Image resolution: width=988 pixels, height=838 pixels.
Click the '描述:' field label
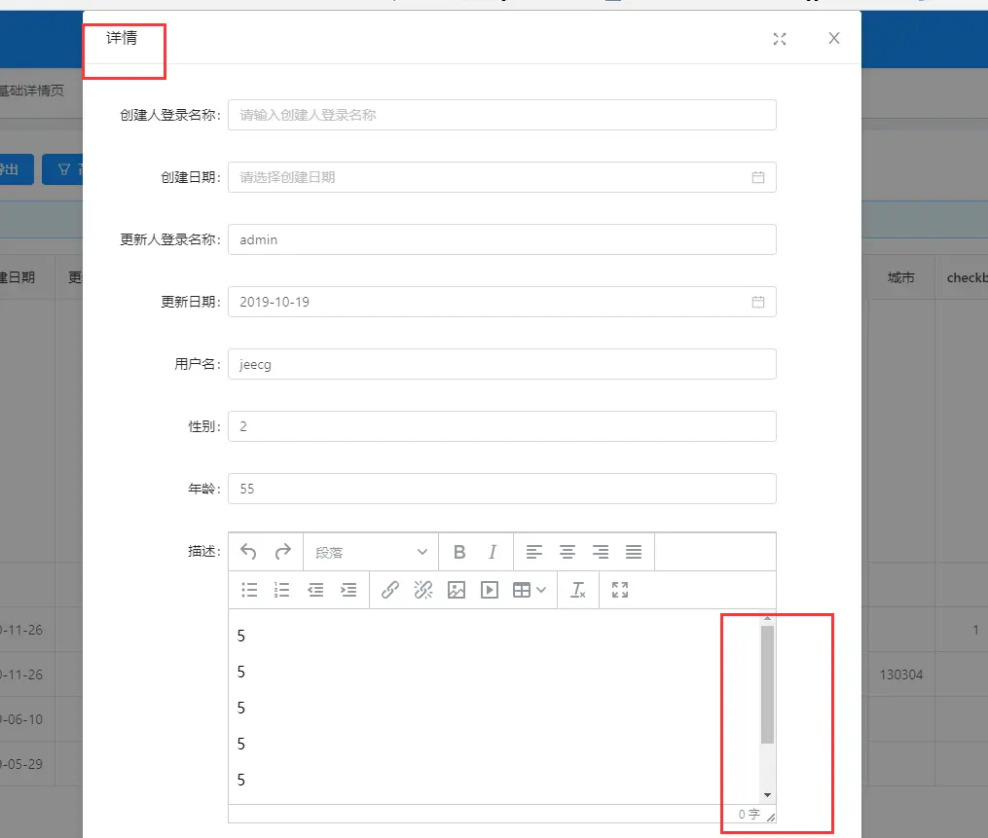204,551
